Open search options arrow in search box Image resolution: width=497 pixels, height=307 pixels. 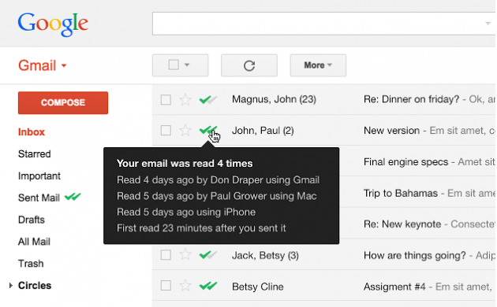click(488, 24)
